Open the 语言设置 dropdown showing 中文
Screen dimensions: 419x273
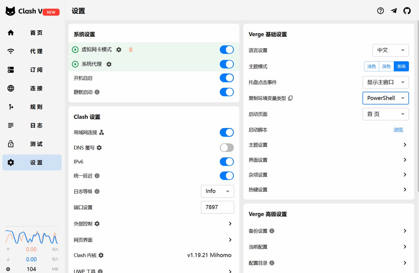tap(391, 50)
